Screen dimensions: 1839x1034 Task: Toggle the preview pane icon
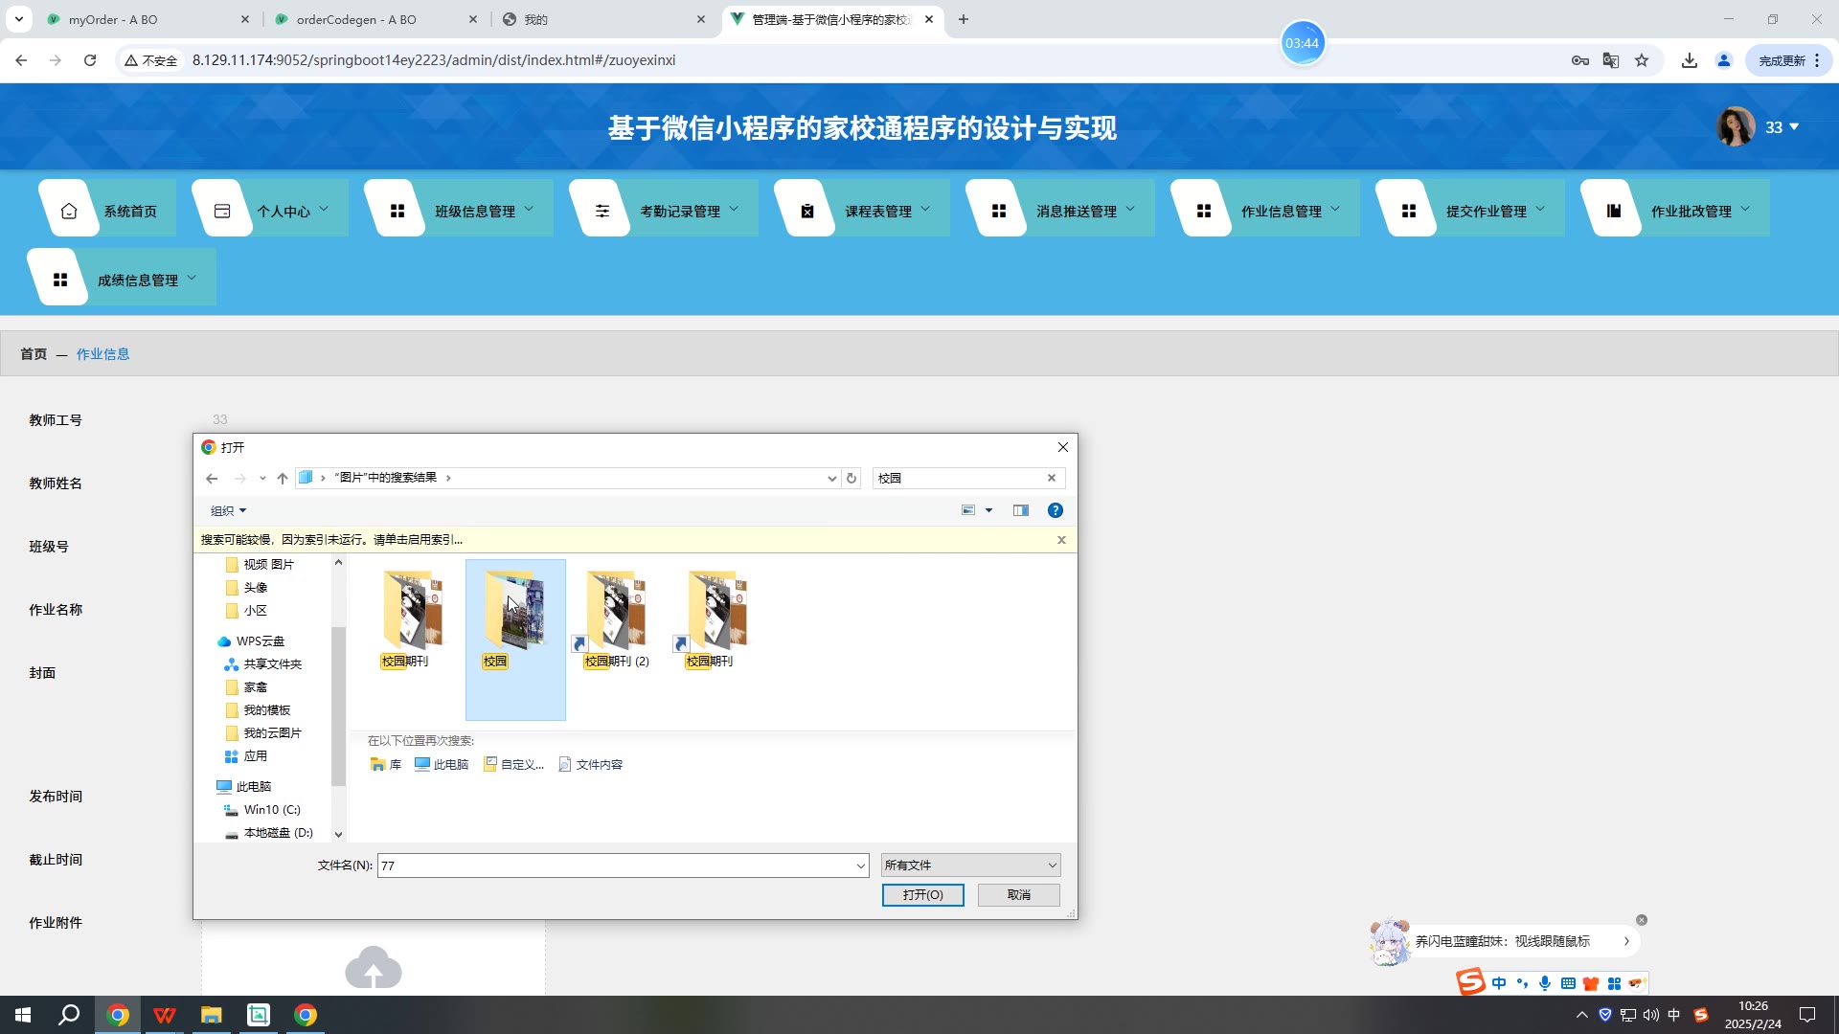pyautogui.click(x=1020, y=510)
